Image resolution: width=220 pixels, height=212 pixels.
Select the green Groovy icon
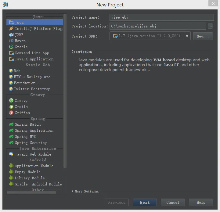[x=11, y=100]
